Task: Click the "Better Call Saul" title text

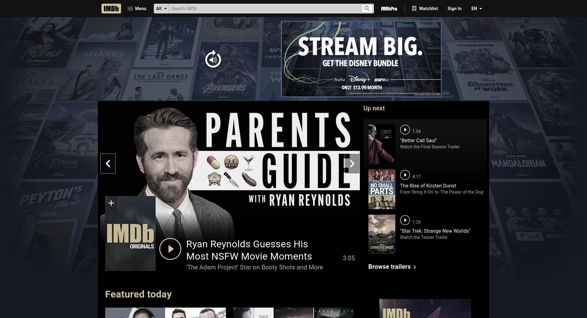Action: tap(419, 140)
